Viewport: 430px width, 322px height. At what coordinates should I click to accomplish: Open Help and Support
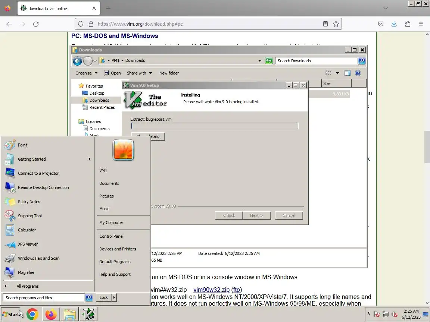click(x=115, y=274)
